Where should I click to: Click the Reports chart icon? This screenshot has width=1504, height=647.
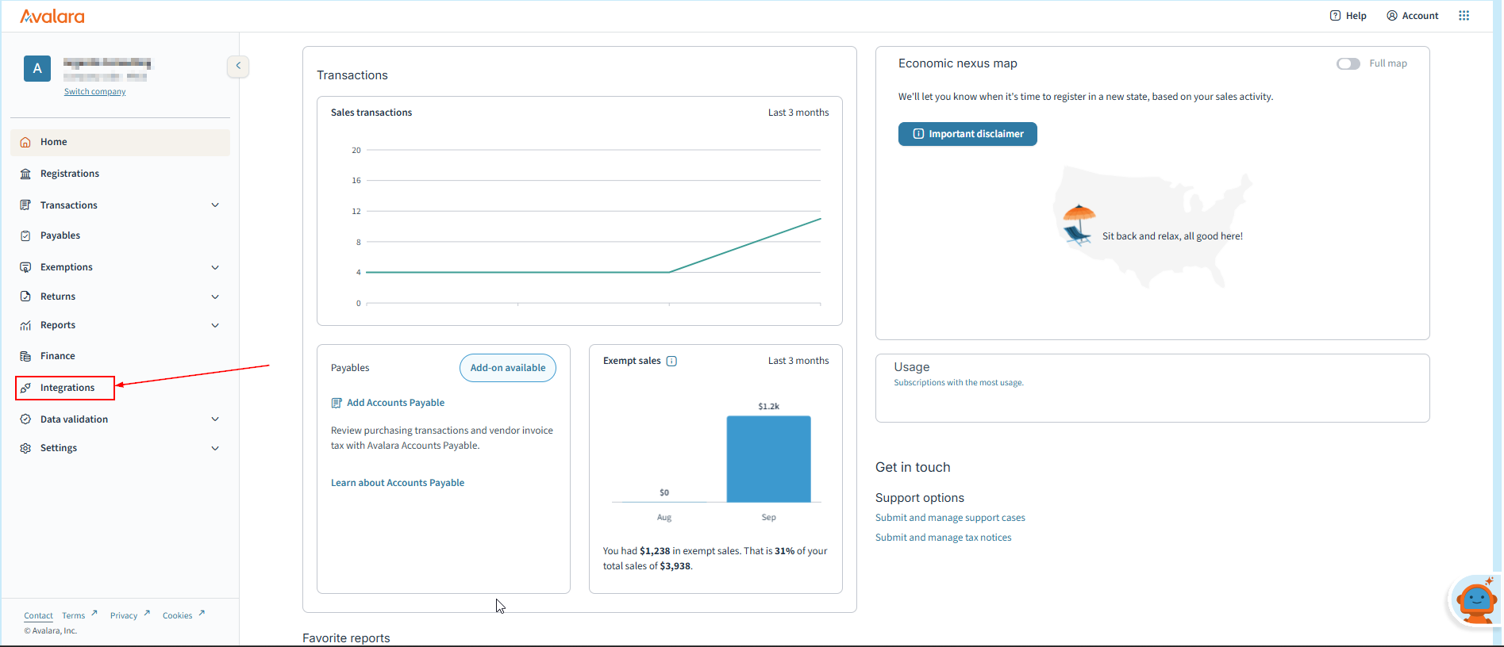point(25,325)
